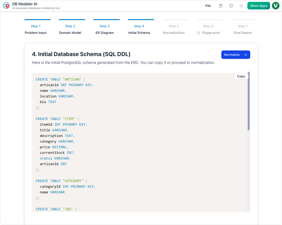Open More Apps
Viewport: 282px width, 225px height.
tap(258, 6)
